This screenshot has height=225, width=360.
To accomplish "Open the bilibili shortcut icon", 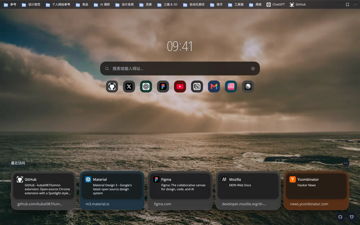I will pyautogui.click(x=231, y=87).
